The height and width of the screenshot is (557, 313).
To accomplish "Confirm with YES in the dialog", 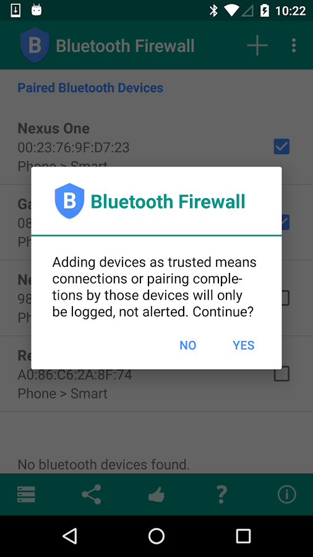I will pyautogui.click(x=244, y=345).
